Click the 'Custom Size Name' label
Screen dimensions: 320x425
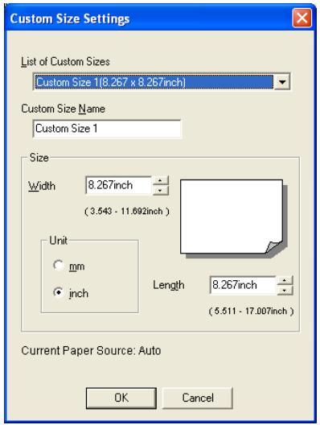coord(63,109)
